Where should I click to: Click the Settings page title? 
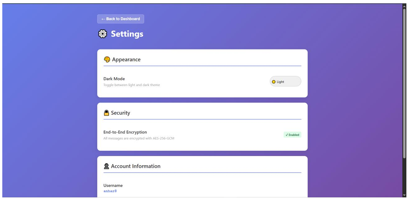coord(127,34)
